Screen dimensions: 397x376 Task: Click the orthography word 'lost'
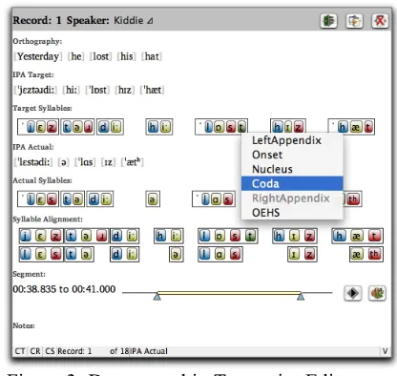[101, 56]
